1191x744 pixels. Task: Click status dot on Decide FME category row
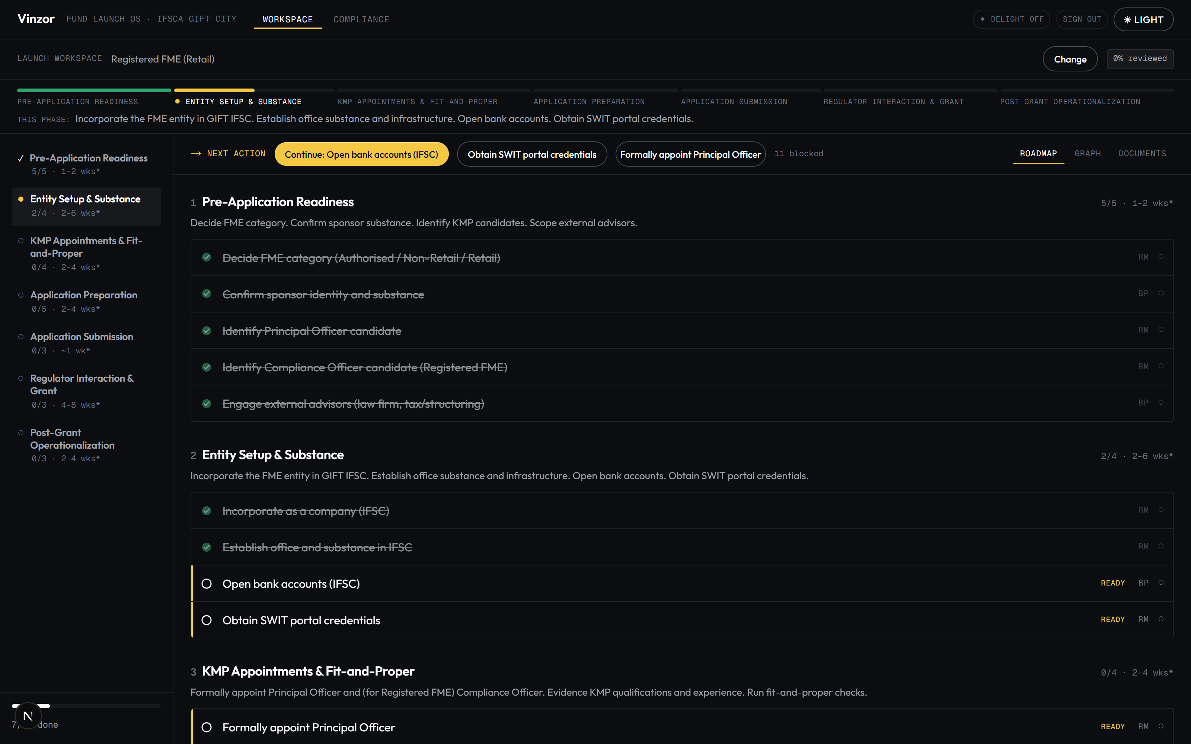1161,257
